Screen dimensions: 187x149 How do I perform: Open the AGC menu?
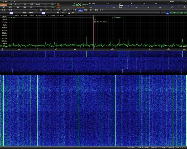(x=31, y=4)
